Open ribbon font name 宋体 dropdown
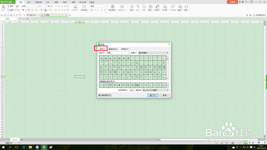This screenshot has height=150, width=267. (38, 6)
